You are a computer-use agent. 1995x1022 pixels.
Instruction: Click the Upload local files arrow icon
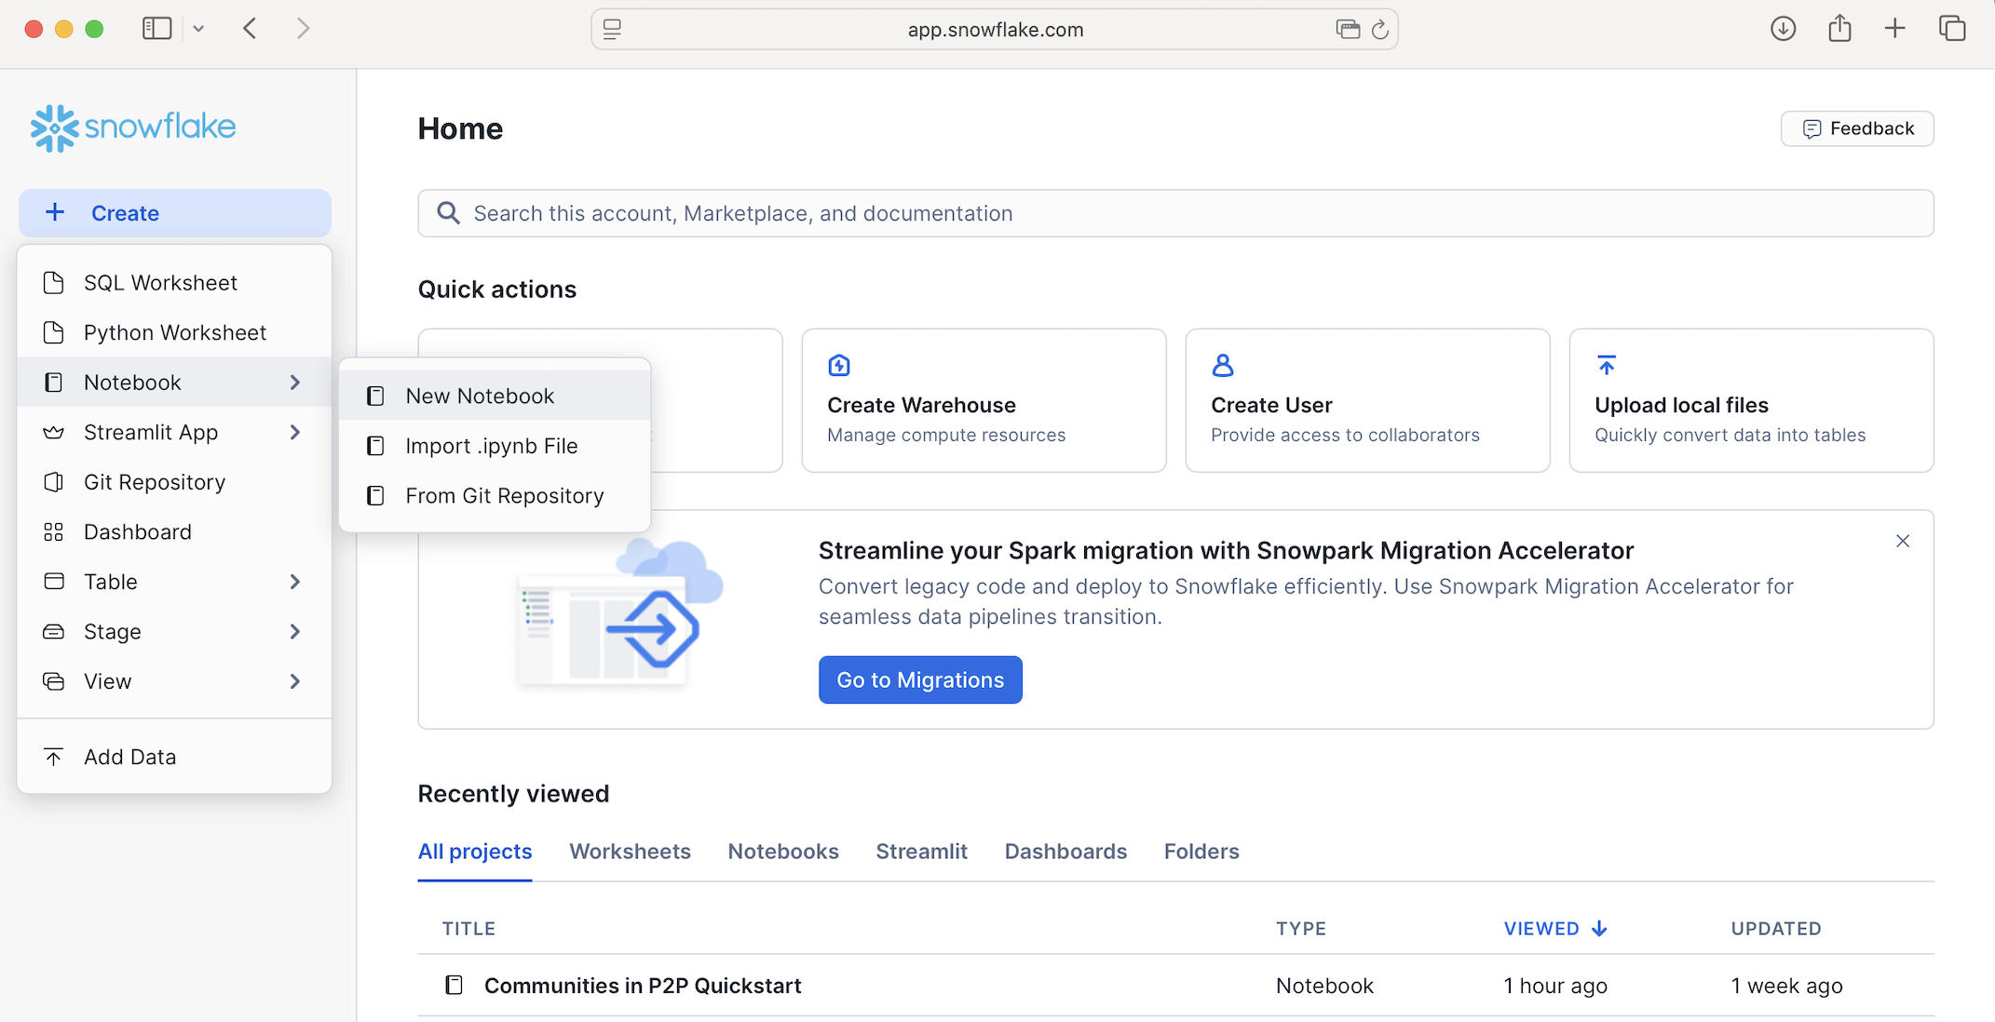pos(1606,365)
